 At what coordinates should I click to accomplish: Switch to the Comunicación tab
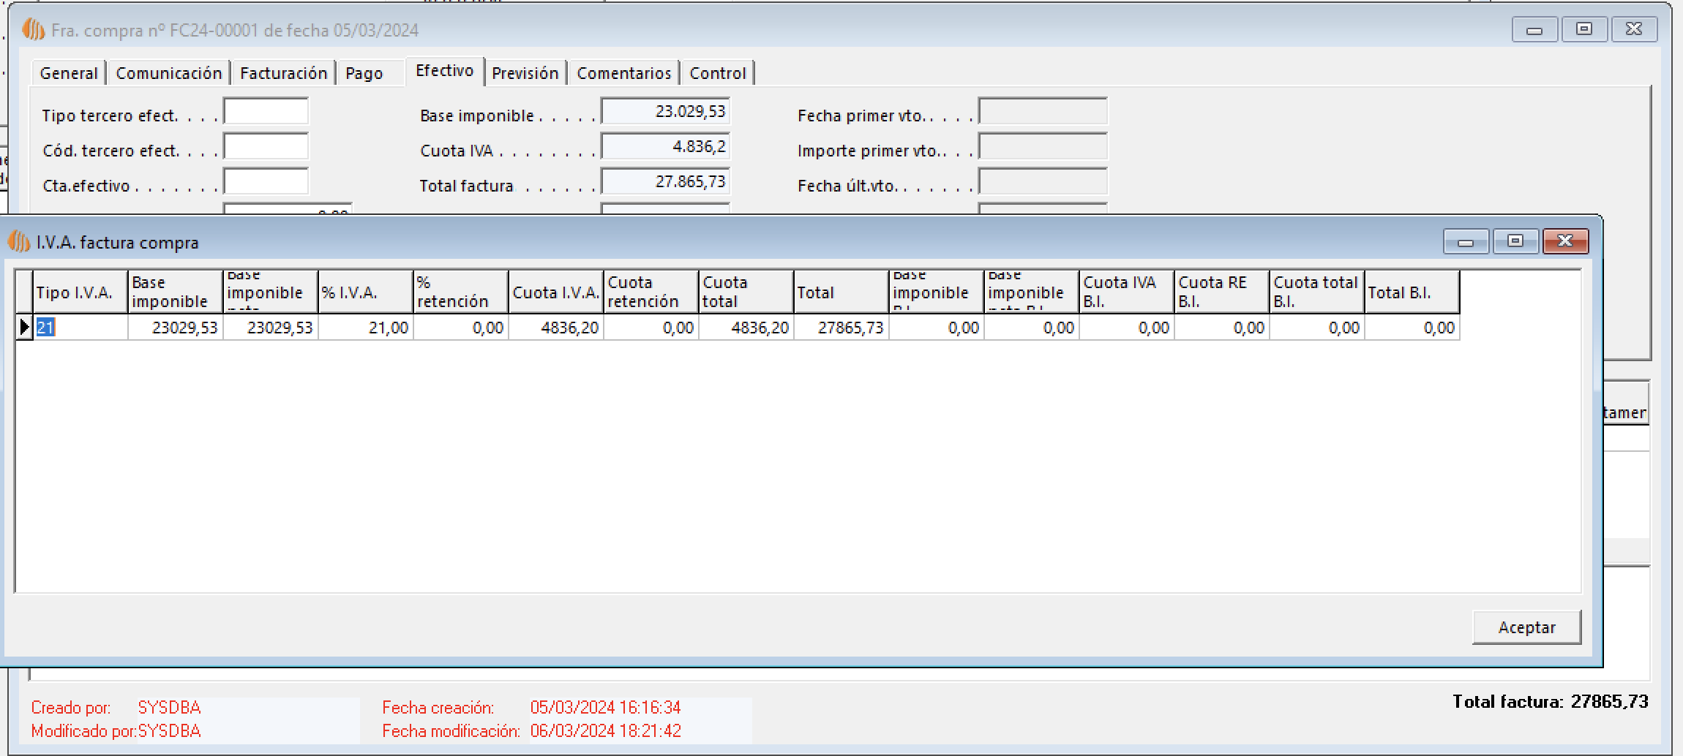[168, 73]
